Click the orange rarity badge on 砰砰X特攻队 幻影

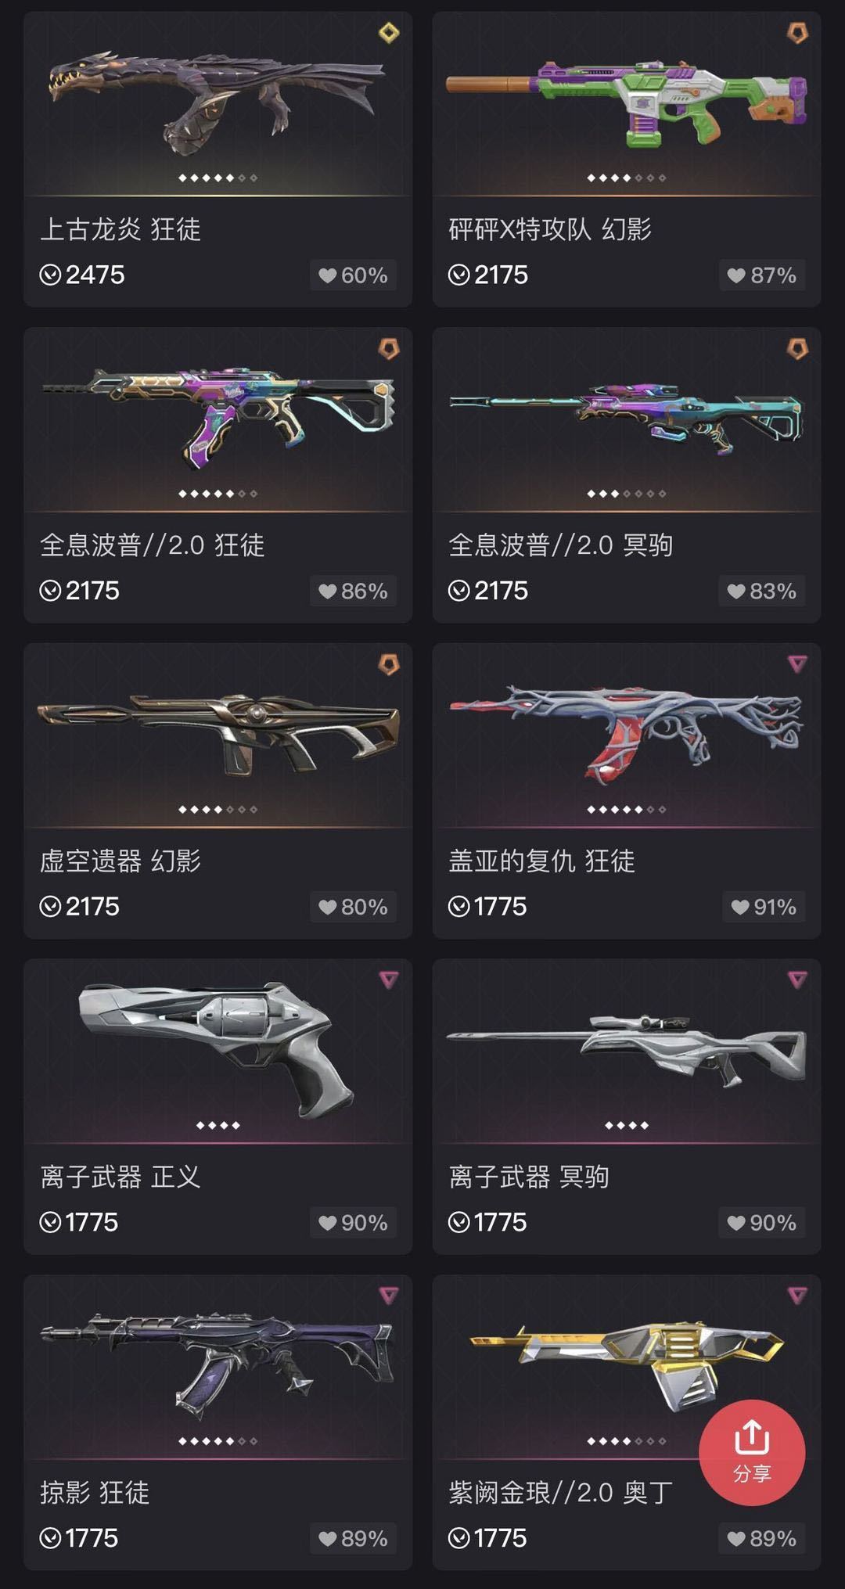coord(797,33)
